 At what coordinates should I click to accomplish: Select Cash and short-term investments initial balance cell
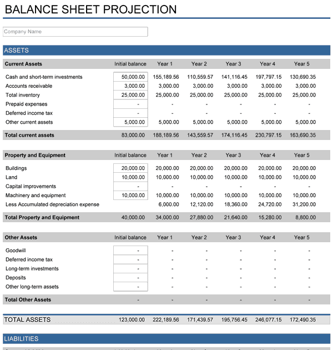coord(130,77)
